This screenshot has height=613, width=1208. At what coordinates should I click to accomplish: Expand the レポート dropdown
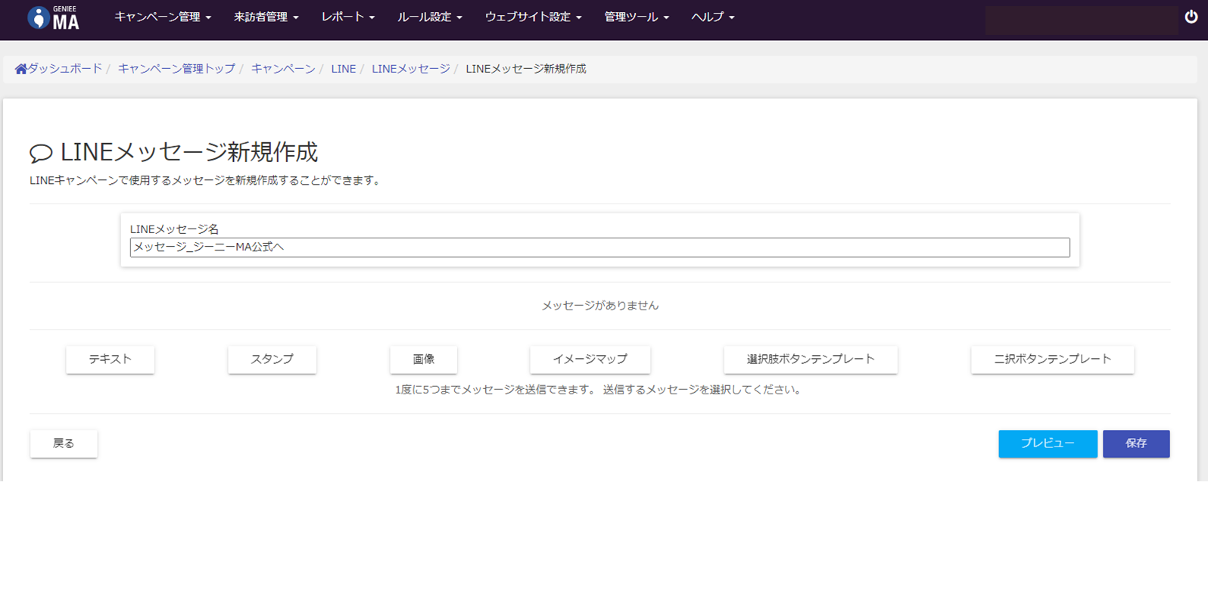tap(348, 17)
